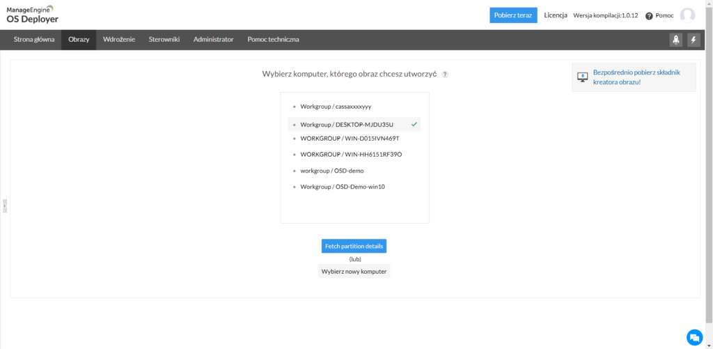Open the live chat bubble icon

(694, 337)
